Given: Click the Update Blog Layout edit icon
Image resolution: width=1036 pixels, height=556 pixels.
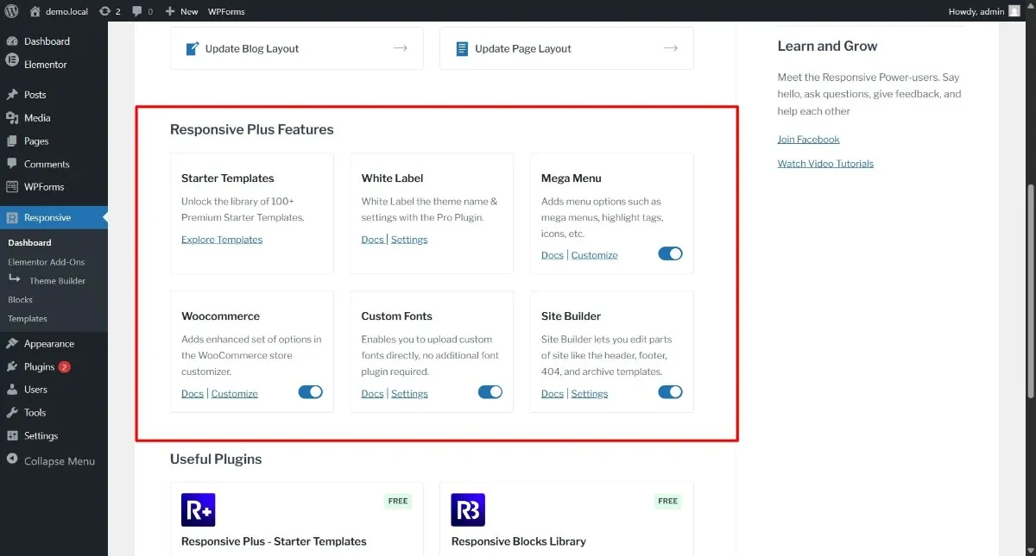Looking at the screenshot, I should point(193,49).
